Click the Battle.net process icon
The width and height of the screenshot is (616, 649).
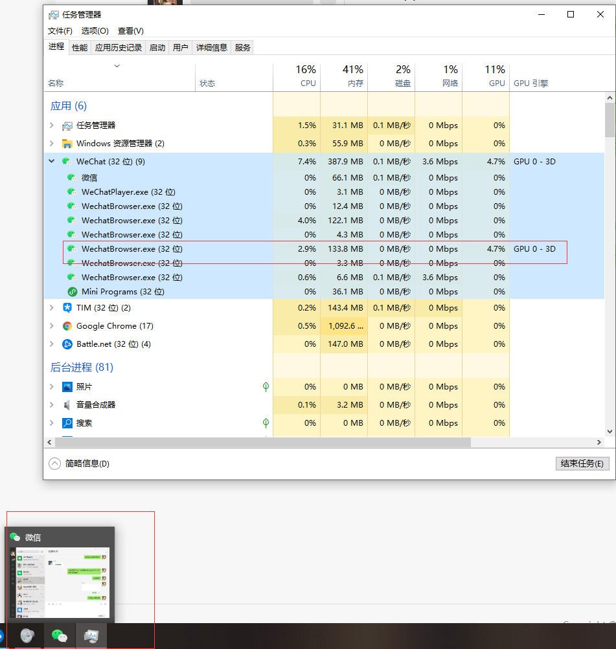point(67,344)
